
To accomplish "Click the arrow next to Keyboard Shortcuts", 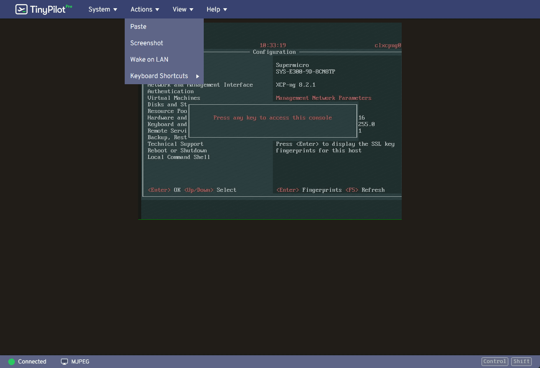I will [x=198, y=76].
